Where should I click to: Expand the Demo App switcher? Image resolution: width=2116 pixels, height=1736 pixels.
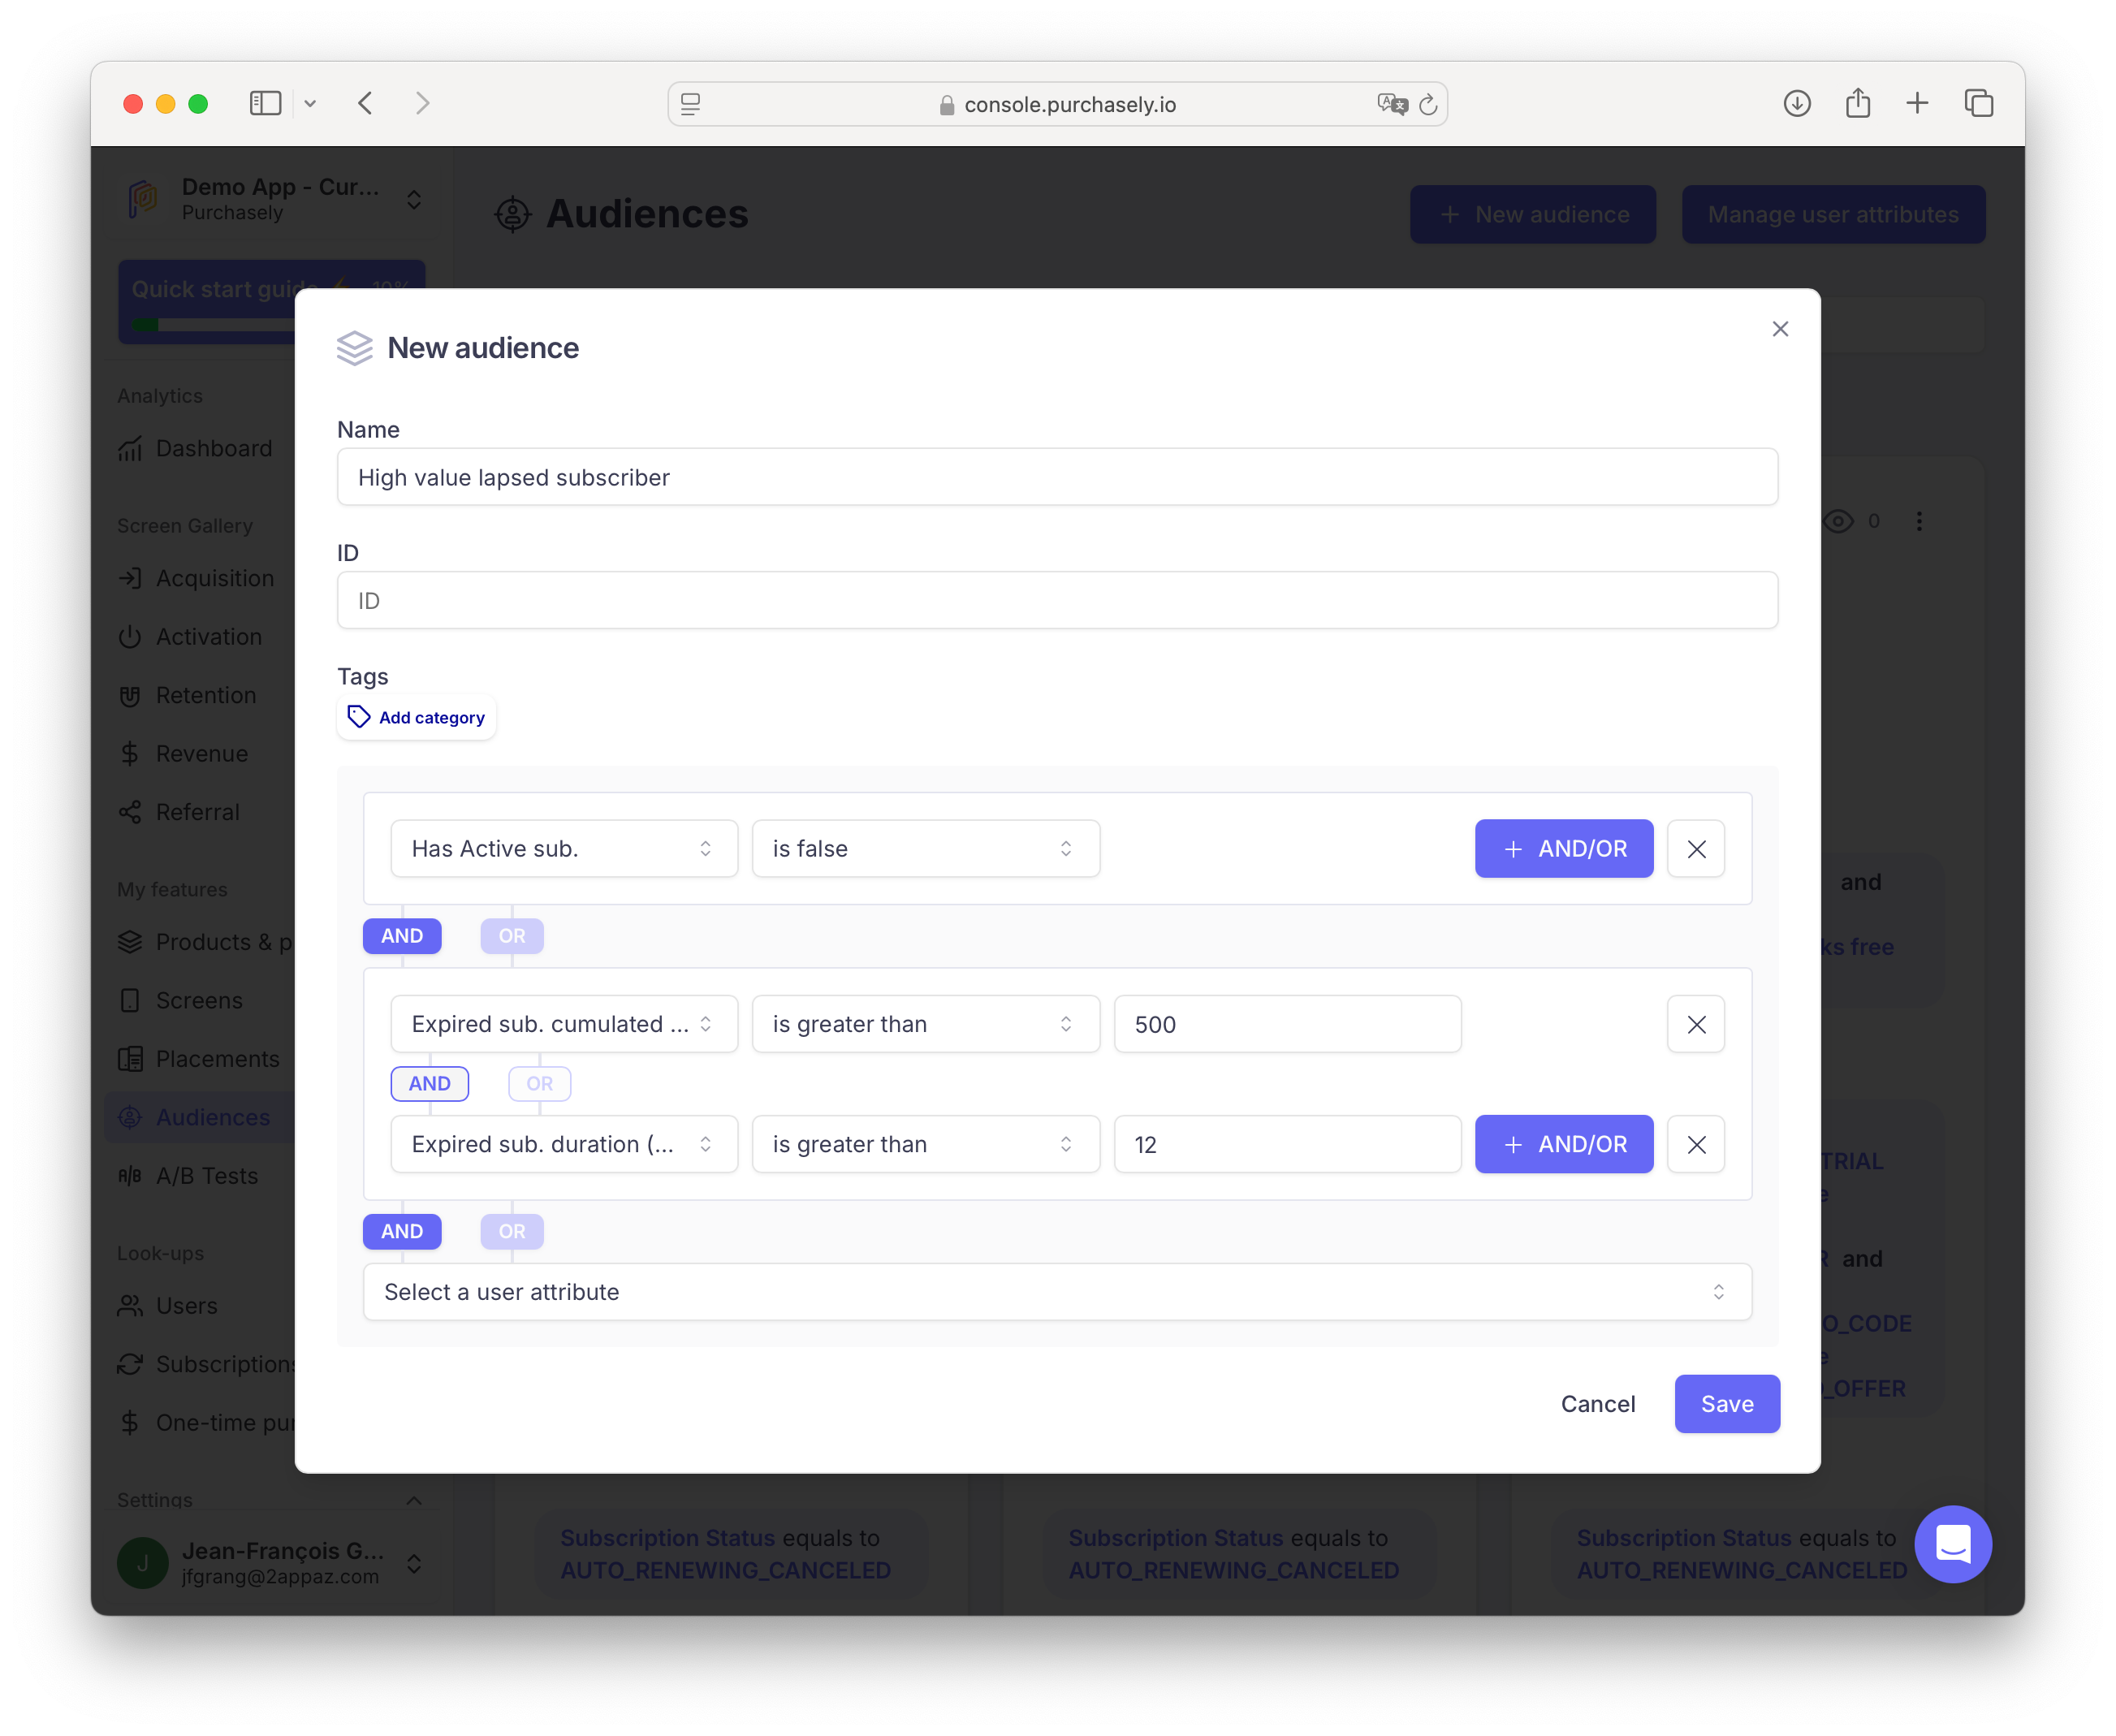tap(414, 199)
